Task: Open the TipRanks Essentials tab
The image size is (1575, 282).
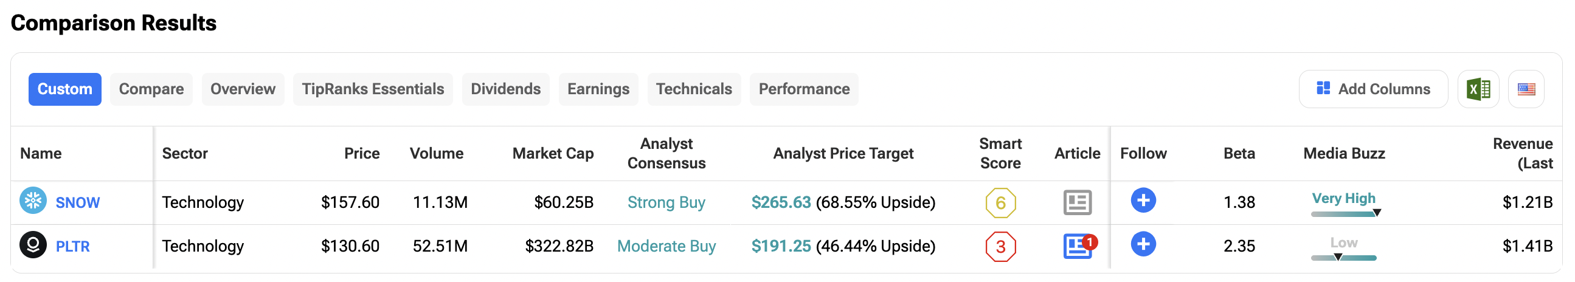Action: coord(372,89)
